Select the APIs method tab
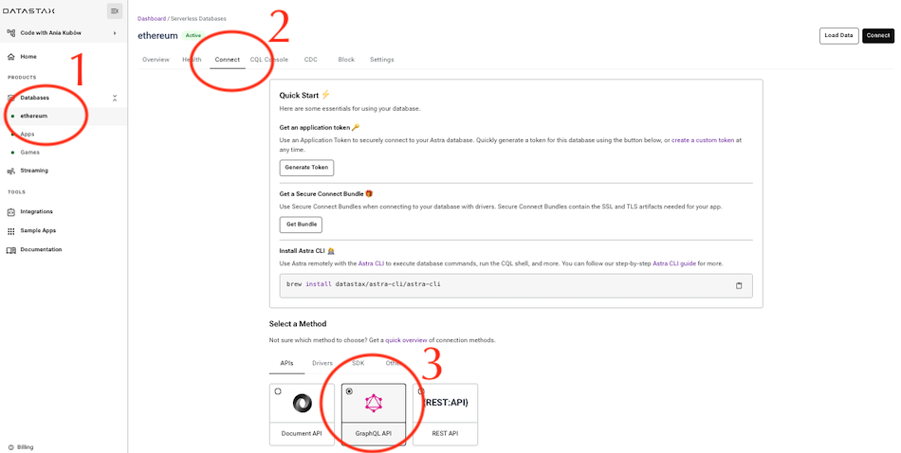901x453 pixels. pyautogui.click(x=286, y=363)
